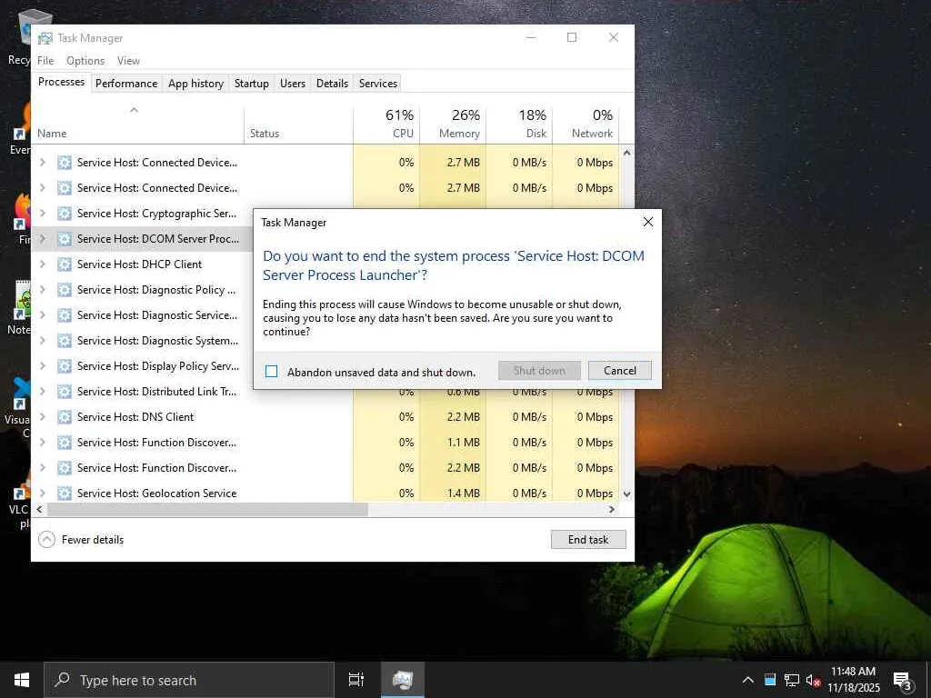
Task: Click gear icon of DNS Client service
Action: pos(65,416)
